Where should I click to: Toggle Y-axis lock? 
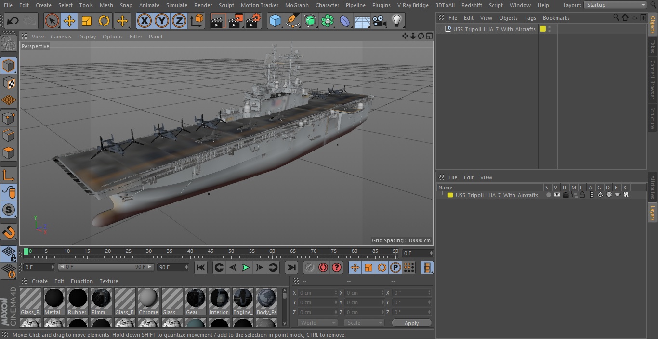[162, 21]
